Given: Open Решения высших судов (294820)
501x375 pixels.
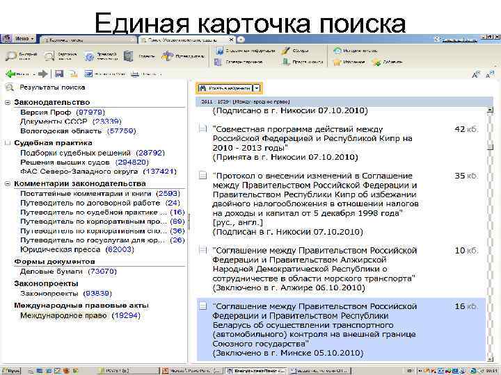Looking at the screenshot, I should coord(85,162).
